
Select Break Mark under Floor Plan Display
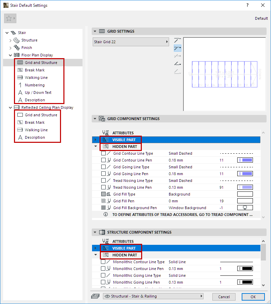pyautogui.click(x=35, y=70)
